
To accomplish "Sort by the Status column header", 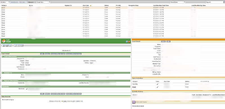I will click(x=107, y=5).
